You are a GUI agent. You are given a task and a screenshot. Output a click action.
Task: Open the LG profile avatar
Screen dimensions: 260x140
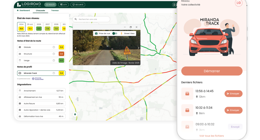click(x=238, y=3)
